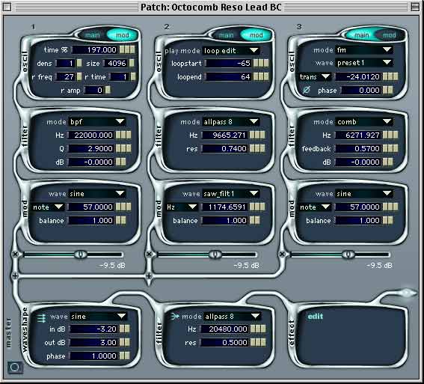Toggle the mod module label of channel 3
This screenshot has height=384, width=424.
tap(292, 209)
